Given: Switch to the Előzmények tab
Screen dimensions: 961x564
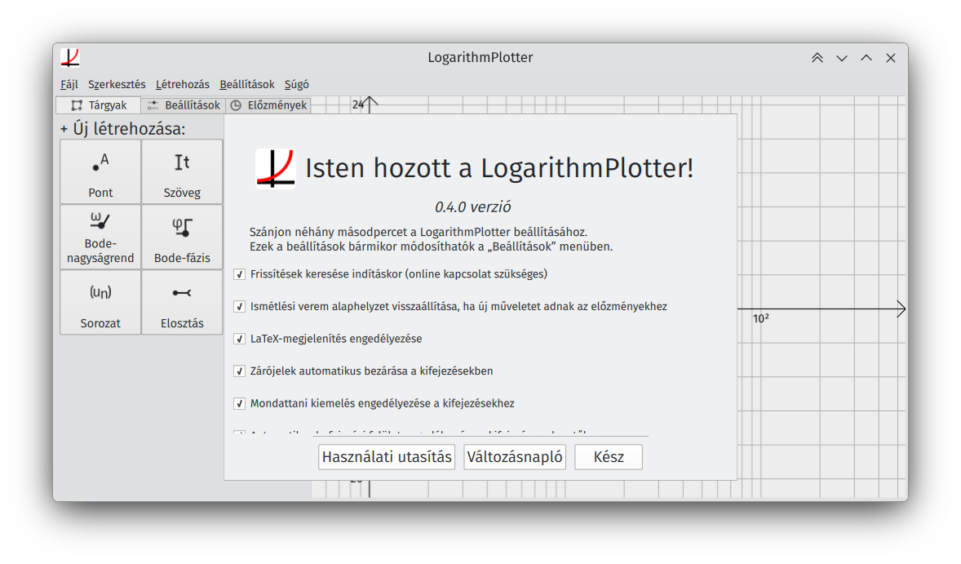Looking at the screenshot, I should pyautogui.click(x=268, y=105).
